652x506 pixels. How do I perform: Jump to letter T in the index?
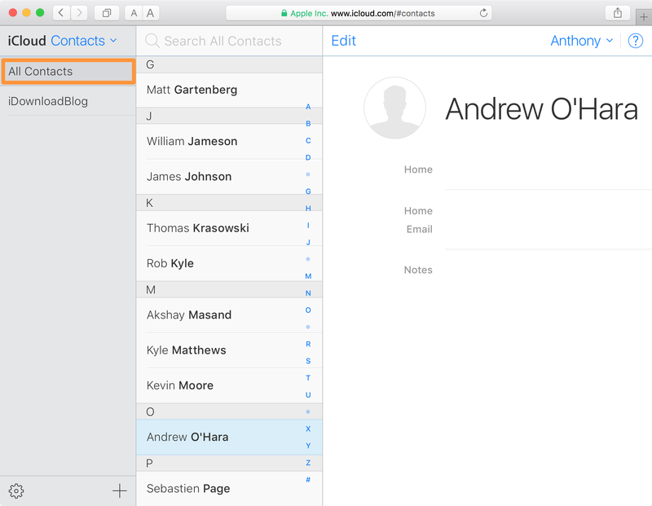tap(308, 378)
